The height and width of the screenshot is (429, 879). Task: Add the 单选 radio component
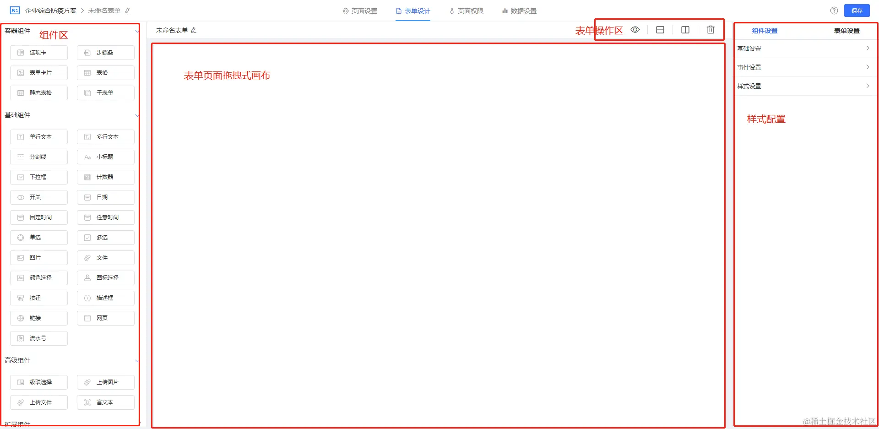click(x=39, y=238)
